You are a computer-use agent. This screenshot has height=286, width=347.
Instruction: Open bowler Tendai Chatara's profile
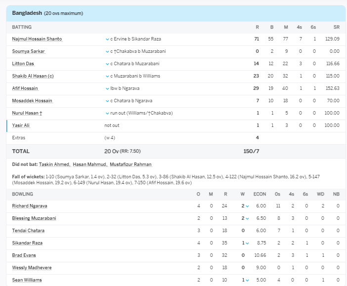pos(28,231)
